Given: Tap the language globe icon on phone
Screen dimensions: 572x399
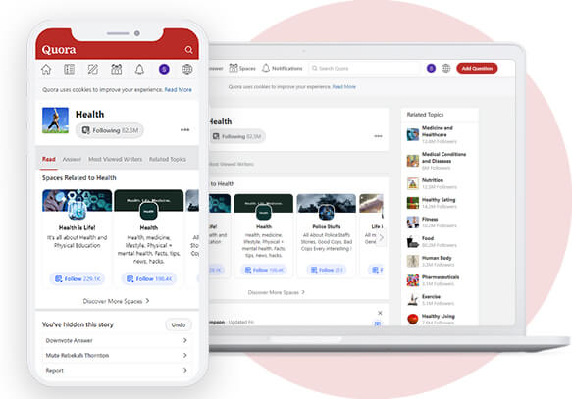Looking at the screenshot, I should coord(187,69).
